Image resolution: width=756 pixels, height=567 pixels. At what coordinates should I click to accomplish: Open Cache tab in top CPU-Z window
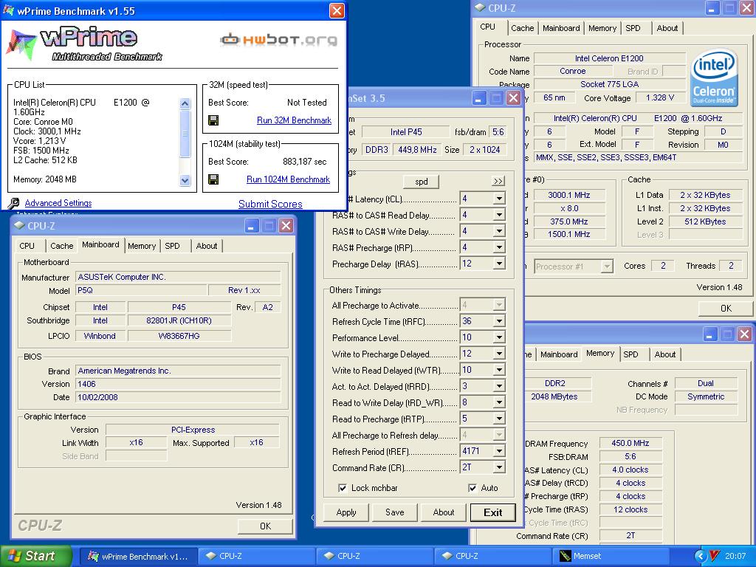click(x=523, y=28)
